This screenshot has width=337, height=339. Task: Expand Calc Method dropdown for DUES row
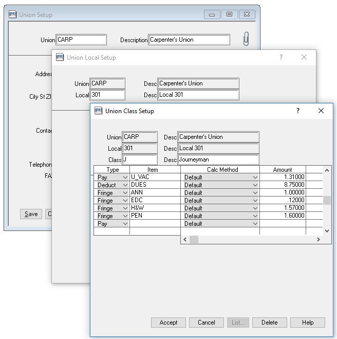tap(255, 185)
